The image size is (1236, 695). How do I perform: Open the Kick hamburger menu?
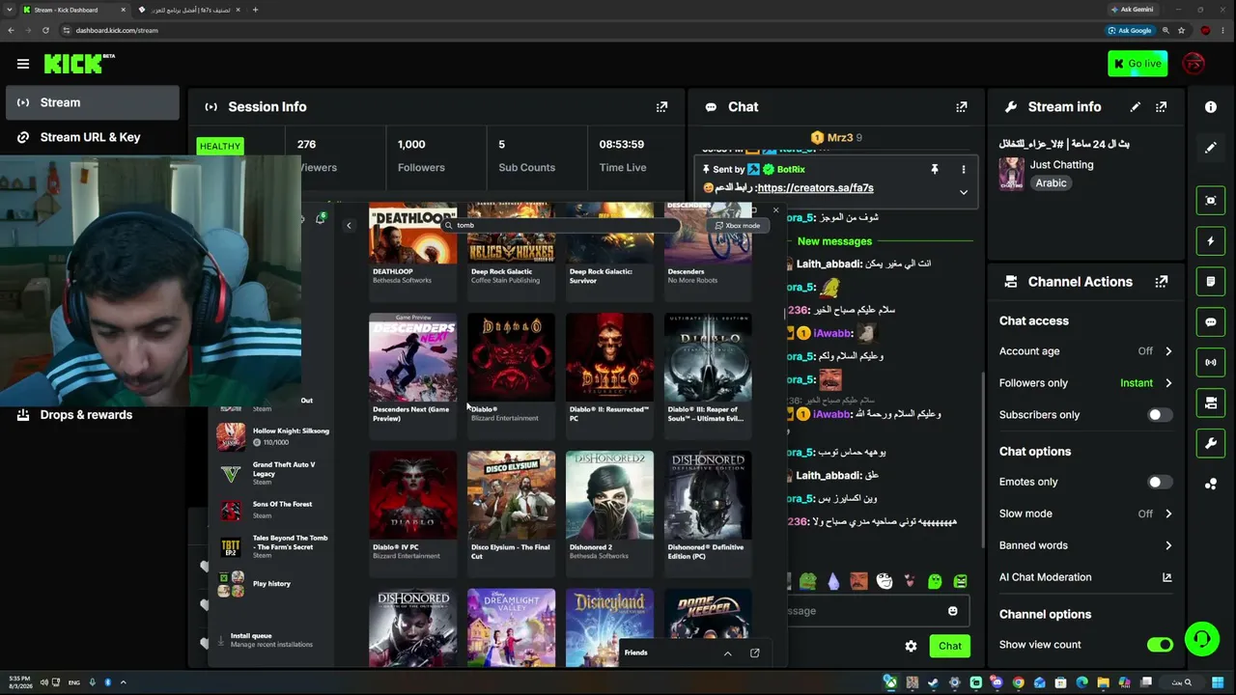pyautogui.click(x=23, y=64)
